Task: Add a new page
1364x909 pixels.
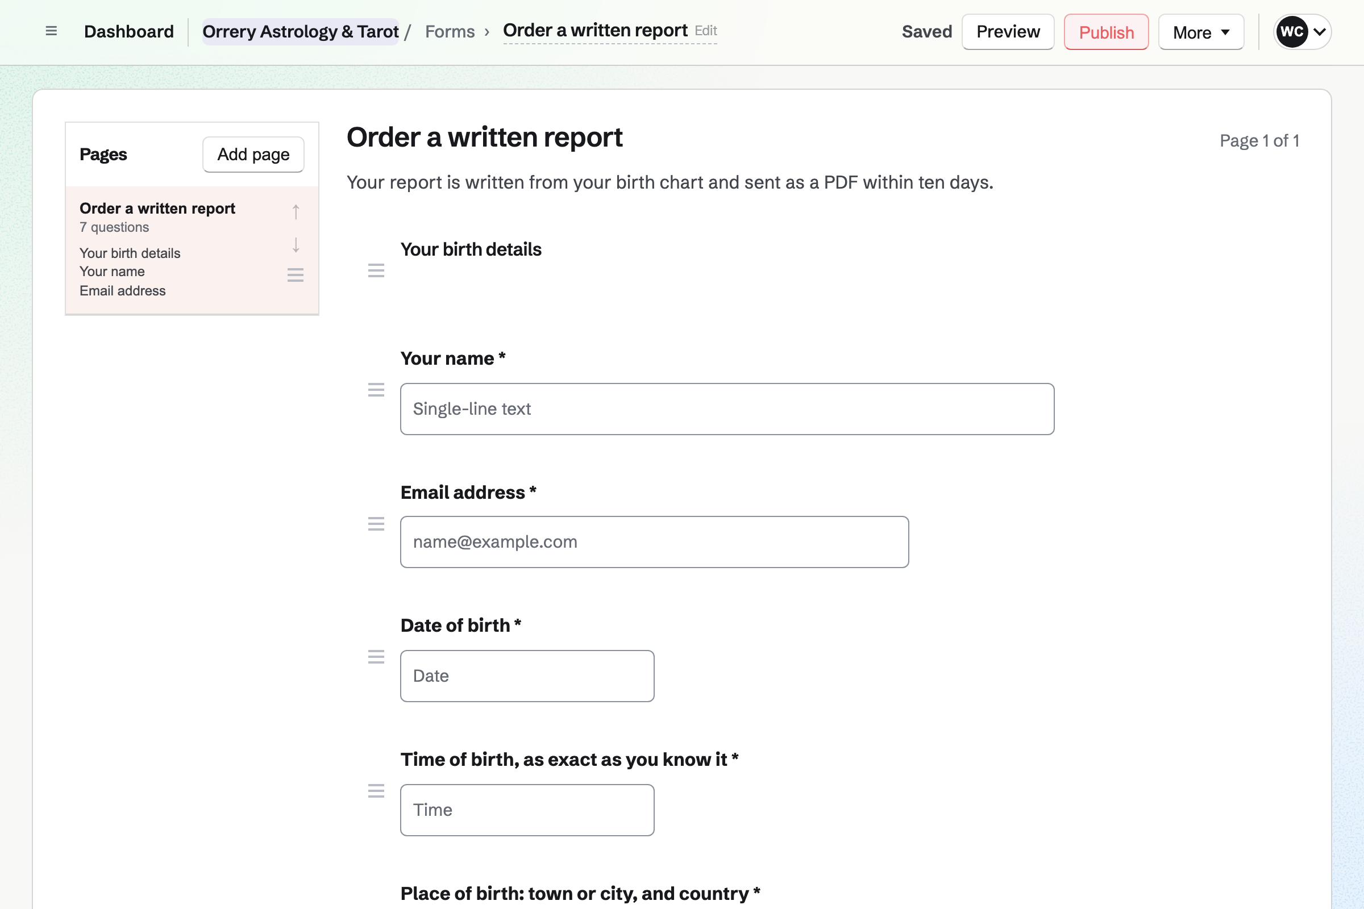Action: (253, 154)
